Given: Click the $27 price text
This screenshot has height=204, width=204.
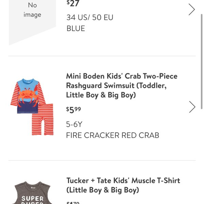Looking at the screenshot, I should click(73, 3).
